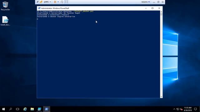This screenshot has width=200, height=112.
Task: Click the pin icon in VMRC toolbar
Action: tap(41, 2)
